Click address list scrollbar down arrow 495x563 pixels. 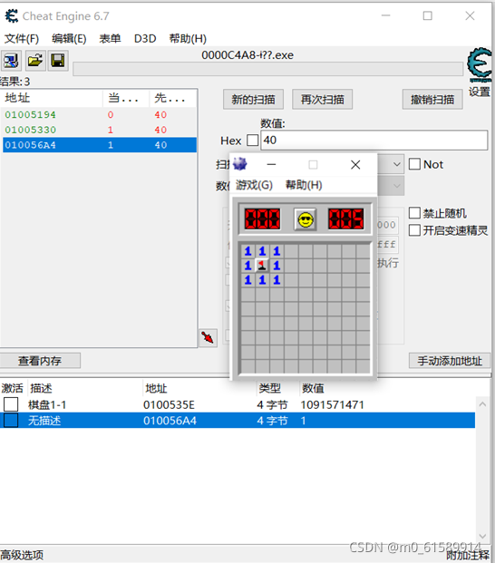point(482,536)
